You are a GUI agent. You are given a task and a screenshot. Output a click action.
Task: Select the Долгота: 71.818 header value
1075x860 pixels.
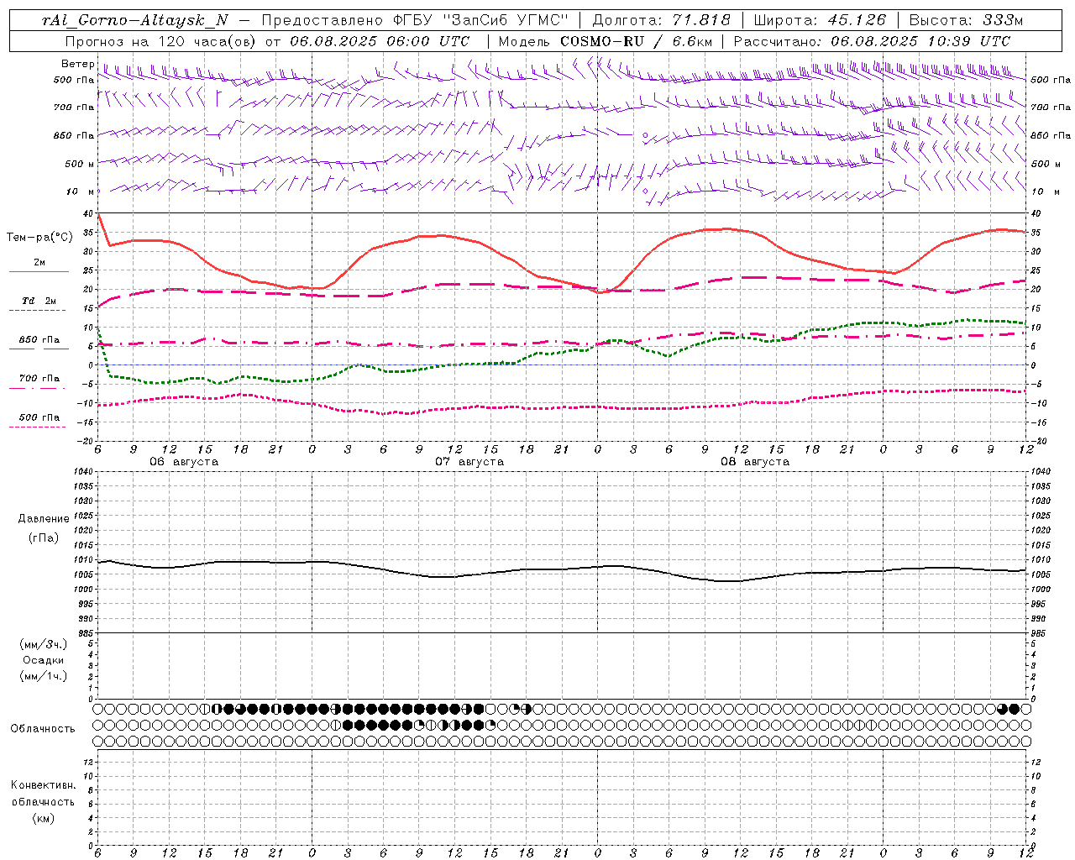tap(662, 20)
